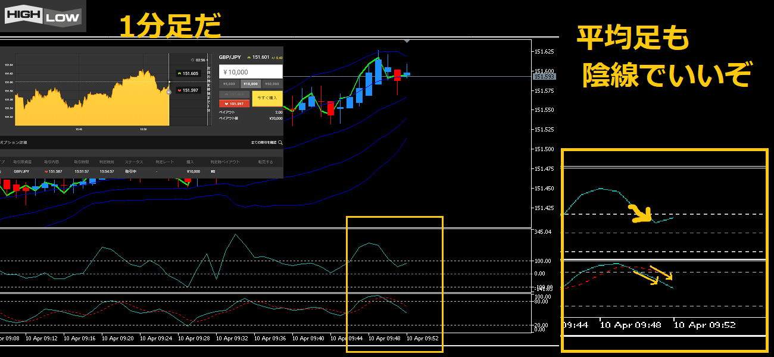Click the オプション詳細 section header
774x357 pixels.
13,143
